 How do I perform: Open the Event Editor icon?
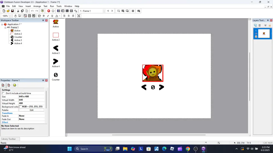(x=67, y=11)
